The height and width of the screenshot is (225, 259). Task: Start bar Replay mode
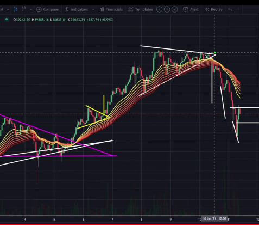[x=213, y=9]
